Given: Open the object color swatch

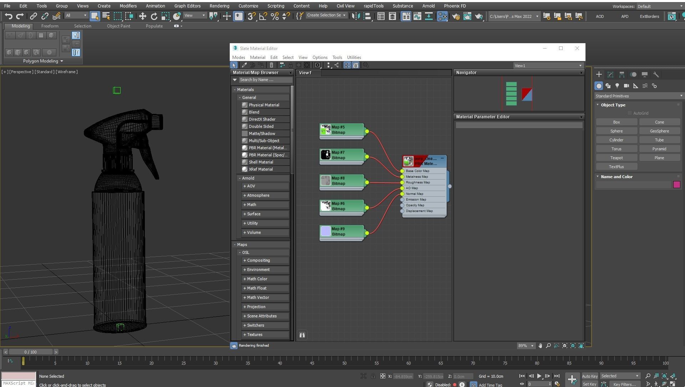Looking at the screenshot, I should 676,185.
